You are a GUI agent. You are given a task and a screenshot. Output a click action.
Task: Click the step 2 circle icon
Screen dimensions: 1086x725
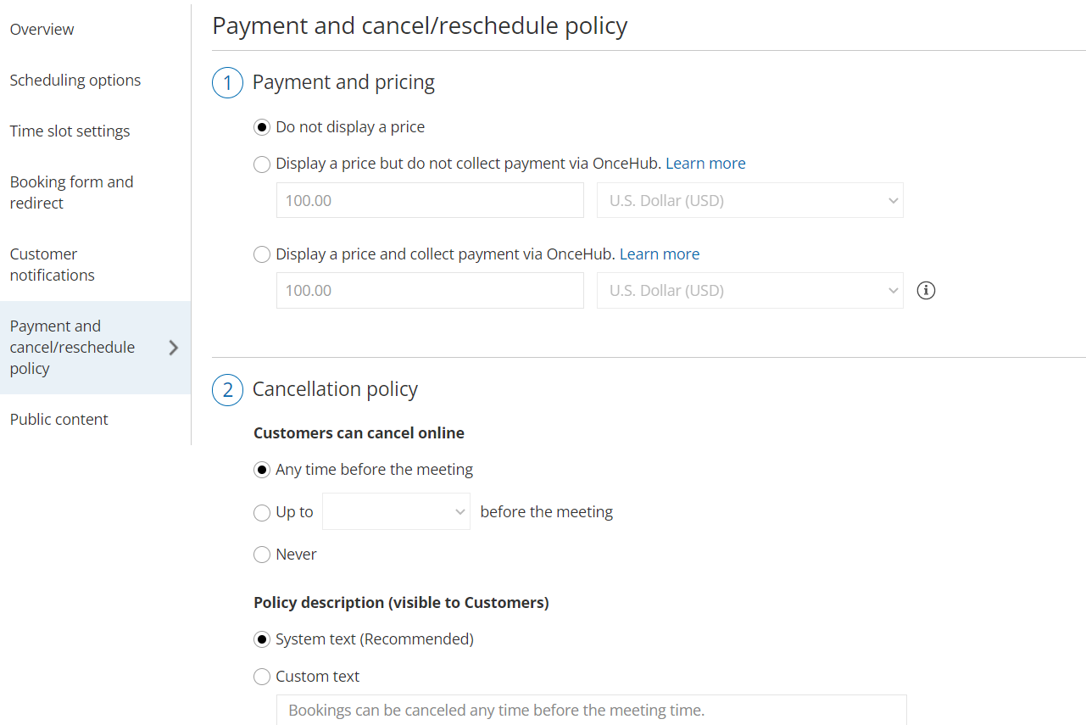coord(227,390)
